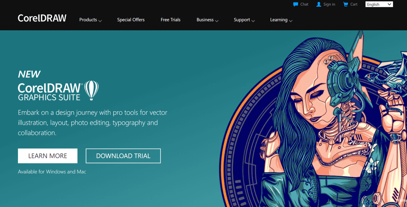Image resolution: width=407 pixels, height=207 pixels.
Task: Open the Chat link text
Action: click(x=304, y=4)
